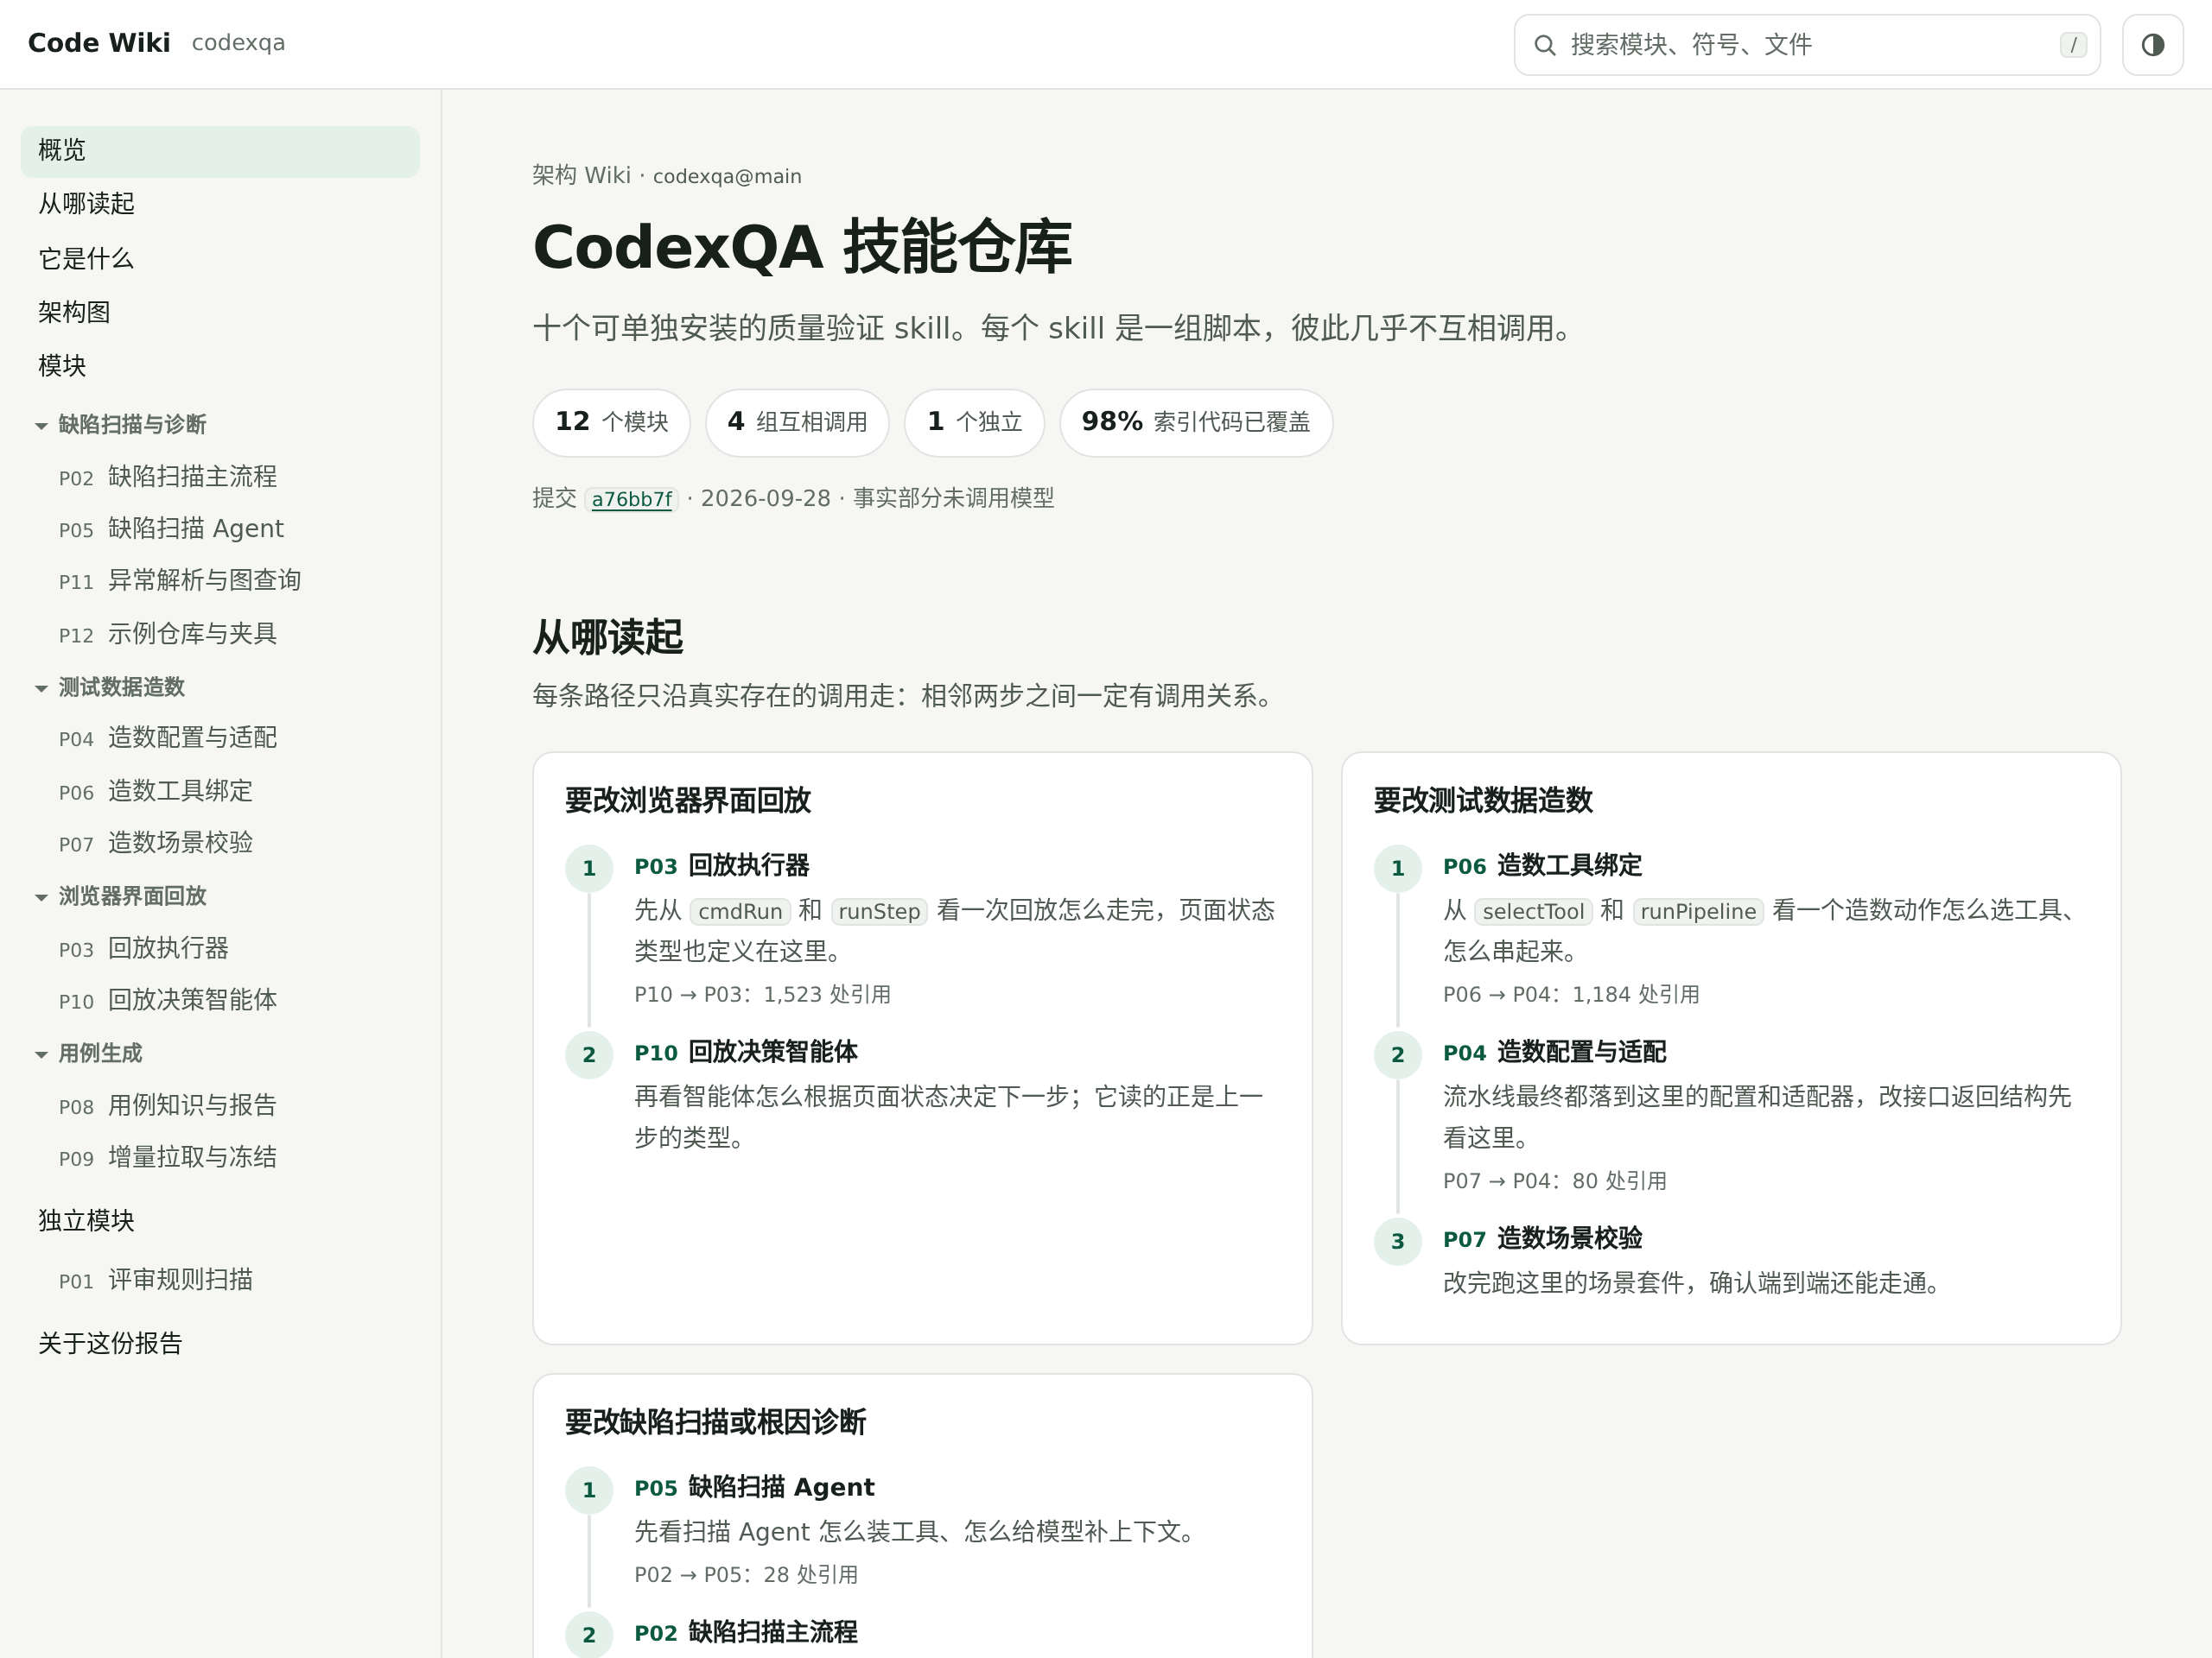
Task: Click the slash shortcut key badge
Action: 2072,45
